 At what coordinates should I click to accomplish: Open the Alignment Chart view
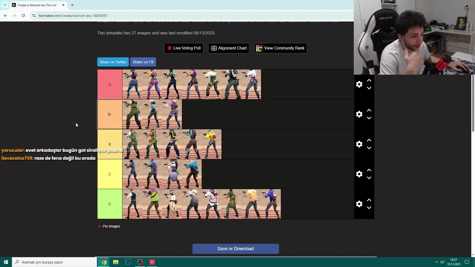(229, 48)
